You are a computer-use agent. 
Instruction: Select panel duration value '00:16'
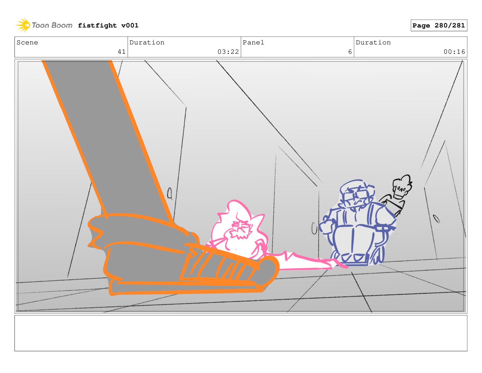point(454,52)
